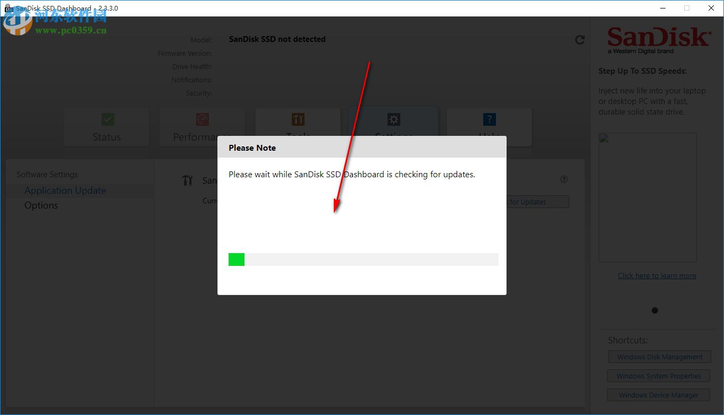Click the update checking progress bar
The height and width of the screenshot is (415, 724).
[x=364, y=260]
